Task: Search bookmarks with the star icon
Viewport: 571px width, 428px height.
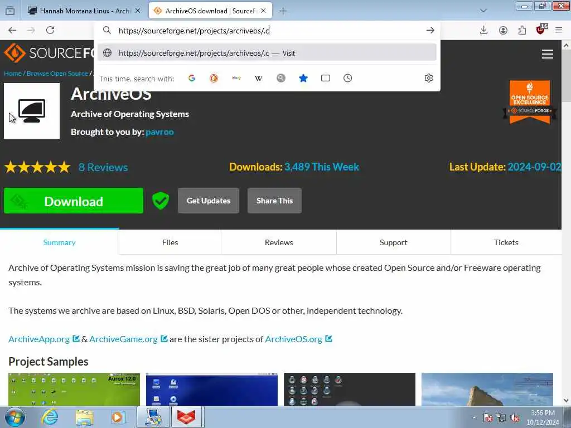Action: [x=303, y=78]
